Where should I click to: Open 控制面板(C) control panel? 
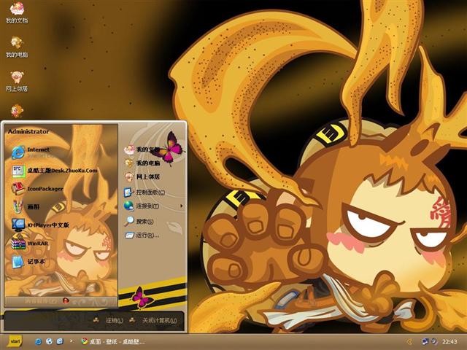pyautogui.click(x=144, y=192)
